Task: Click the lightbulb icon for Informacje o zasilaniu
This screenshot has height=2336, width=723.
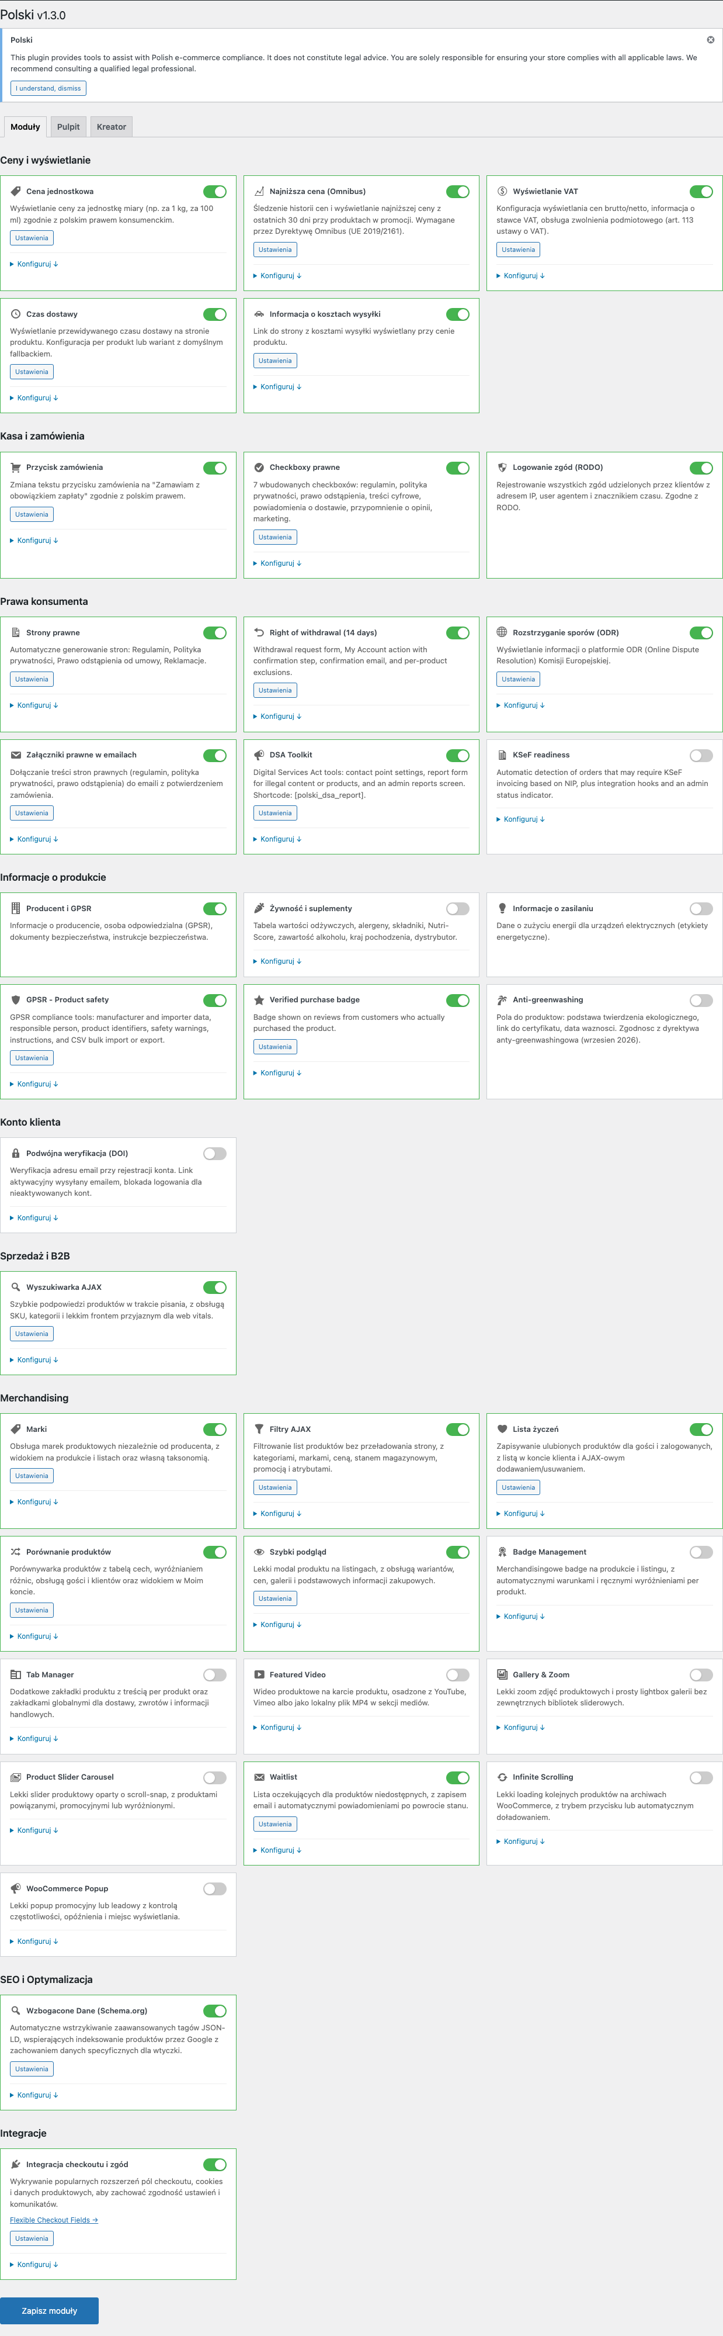Action: pos(502,908)
